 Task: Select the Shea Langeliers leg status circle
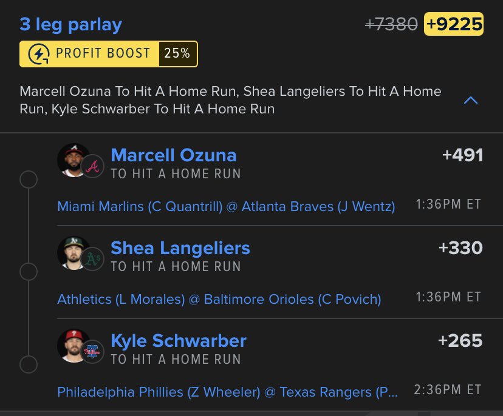[29, 272]
